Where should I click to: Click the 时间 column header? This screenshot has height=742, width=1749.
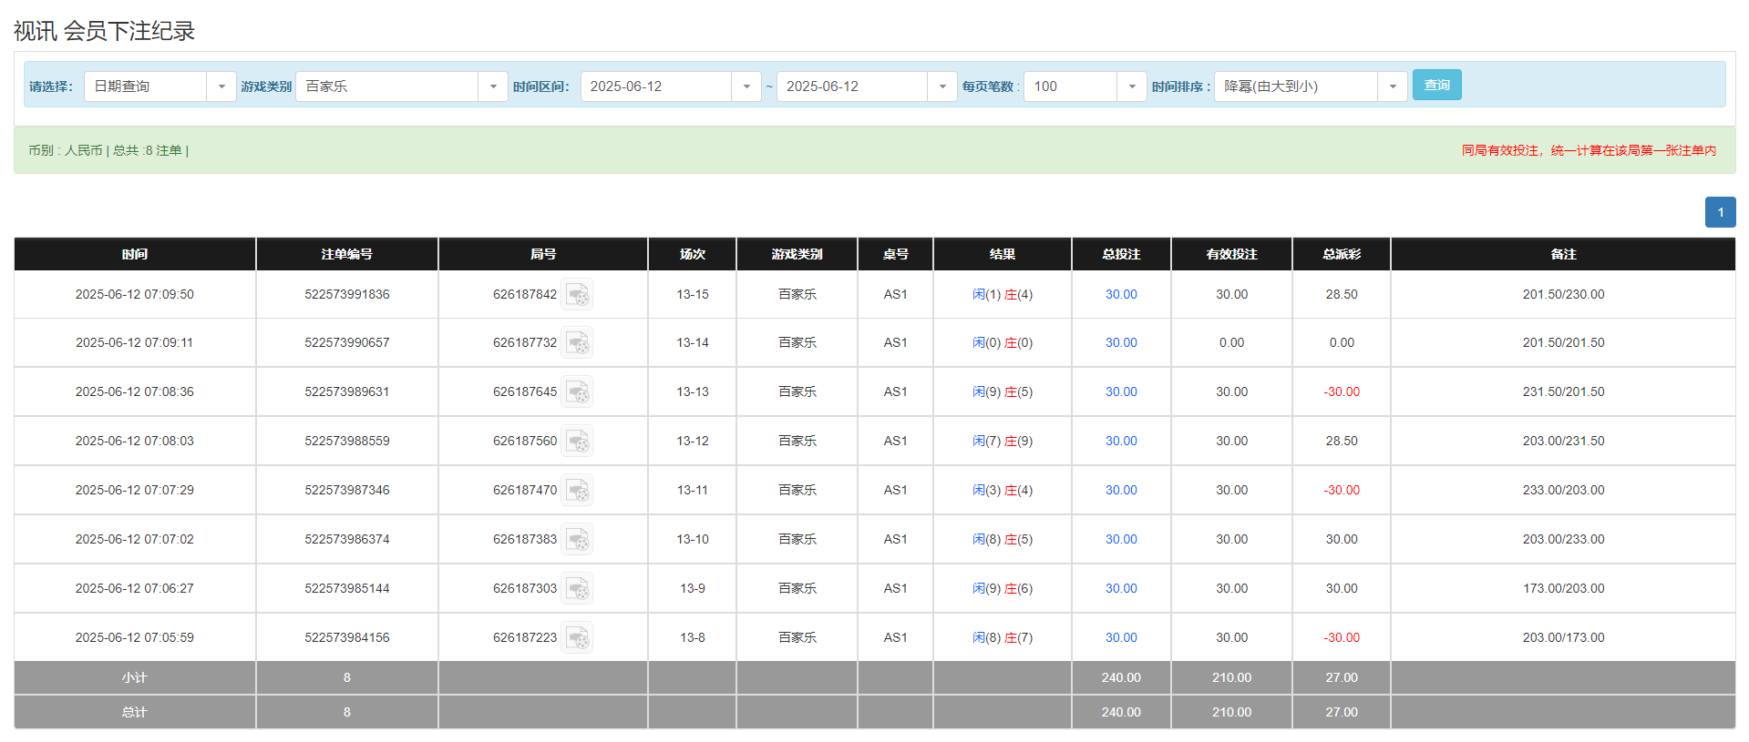tap(135, 254)
